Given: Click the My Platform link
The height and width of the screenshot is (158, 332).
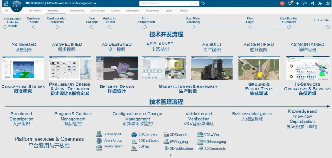Looking at the screenshot, I should (35, 10).
